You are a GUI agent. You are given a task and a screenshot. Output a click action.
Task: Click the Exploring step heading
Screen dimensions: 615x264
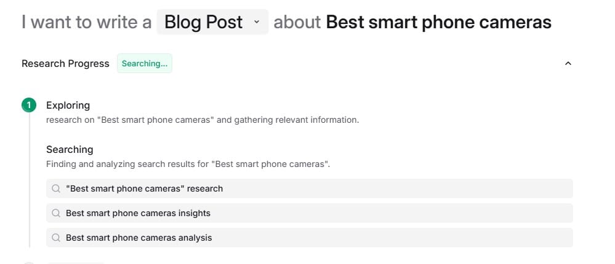(x=68, y=105)
